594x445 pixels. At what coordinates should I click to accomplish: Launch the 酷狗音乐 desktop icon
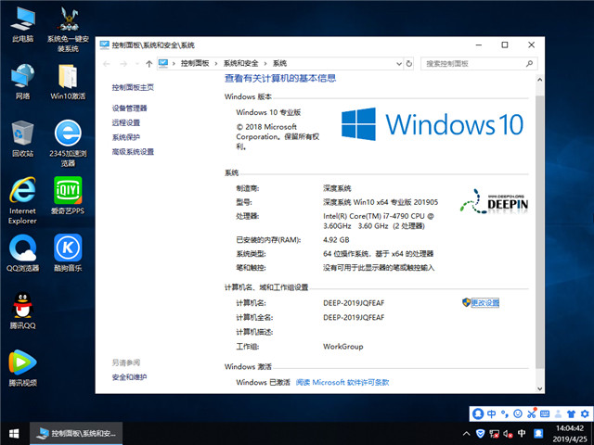(x=68, y=253)
